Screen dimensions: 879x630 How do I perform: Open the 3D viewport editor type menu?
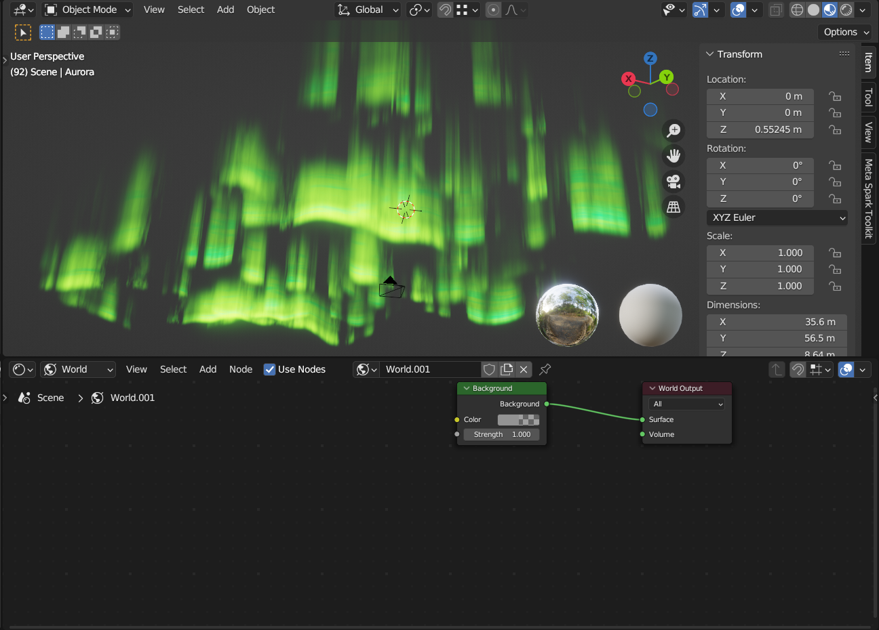(23, 9)
